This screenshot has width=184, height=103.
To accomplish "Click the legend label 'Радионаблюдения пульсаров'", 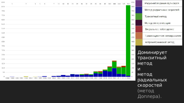I will (162, 3).
